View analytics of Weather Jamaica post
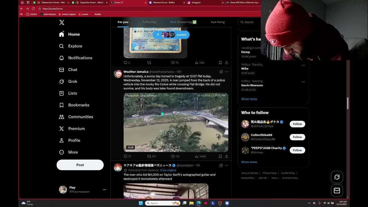The height and width of the screenshot is (207, 368). click(x=200, y=156)
